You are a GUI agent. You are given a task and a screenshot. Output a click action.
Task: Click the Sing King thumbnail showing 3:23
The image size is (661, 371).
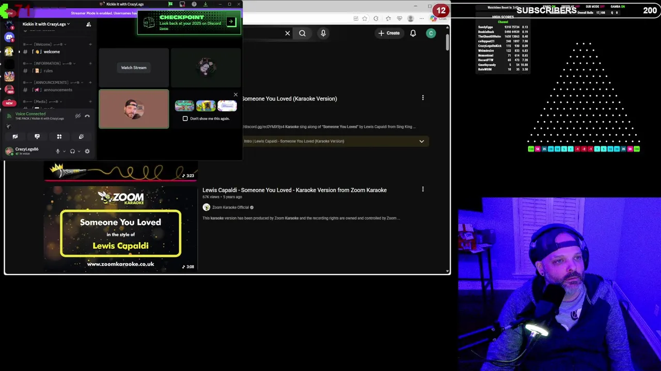click(120, 172)
